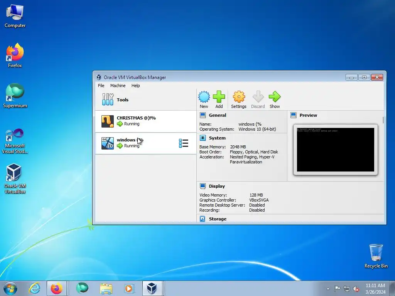
Task: Click the VirtualBox taskbar button
Action: pyautogui.click(x=152, y=288)
